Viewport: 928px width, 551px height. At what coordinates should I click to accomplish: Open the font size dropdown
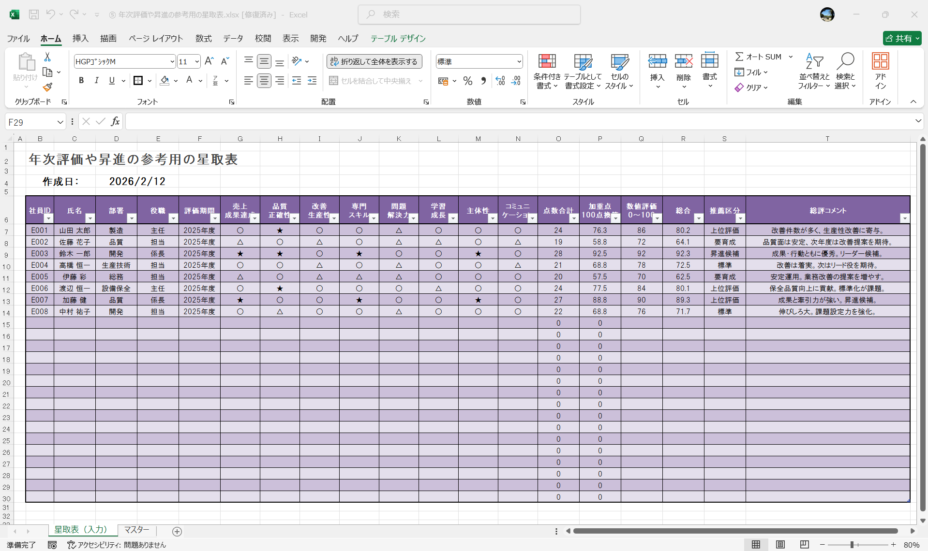(x=196, y=61)
